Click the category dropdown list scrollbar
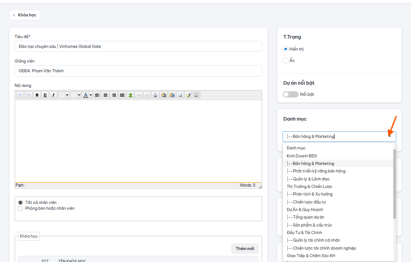Screen dimensions: 411x262 click(395, 184)
